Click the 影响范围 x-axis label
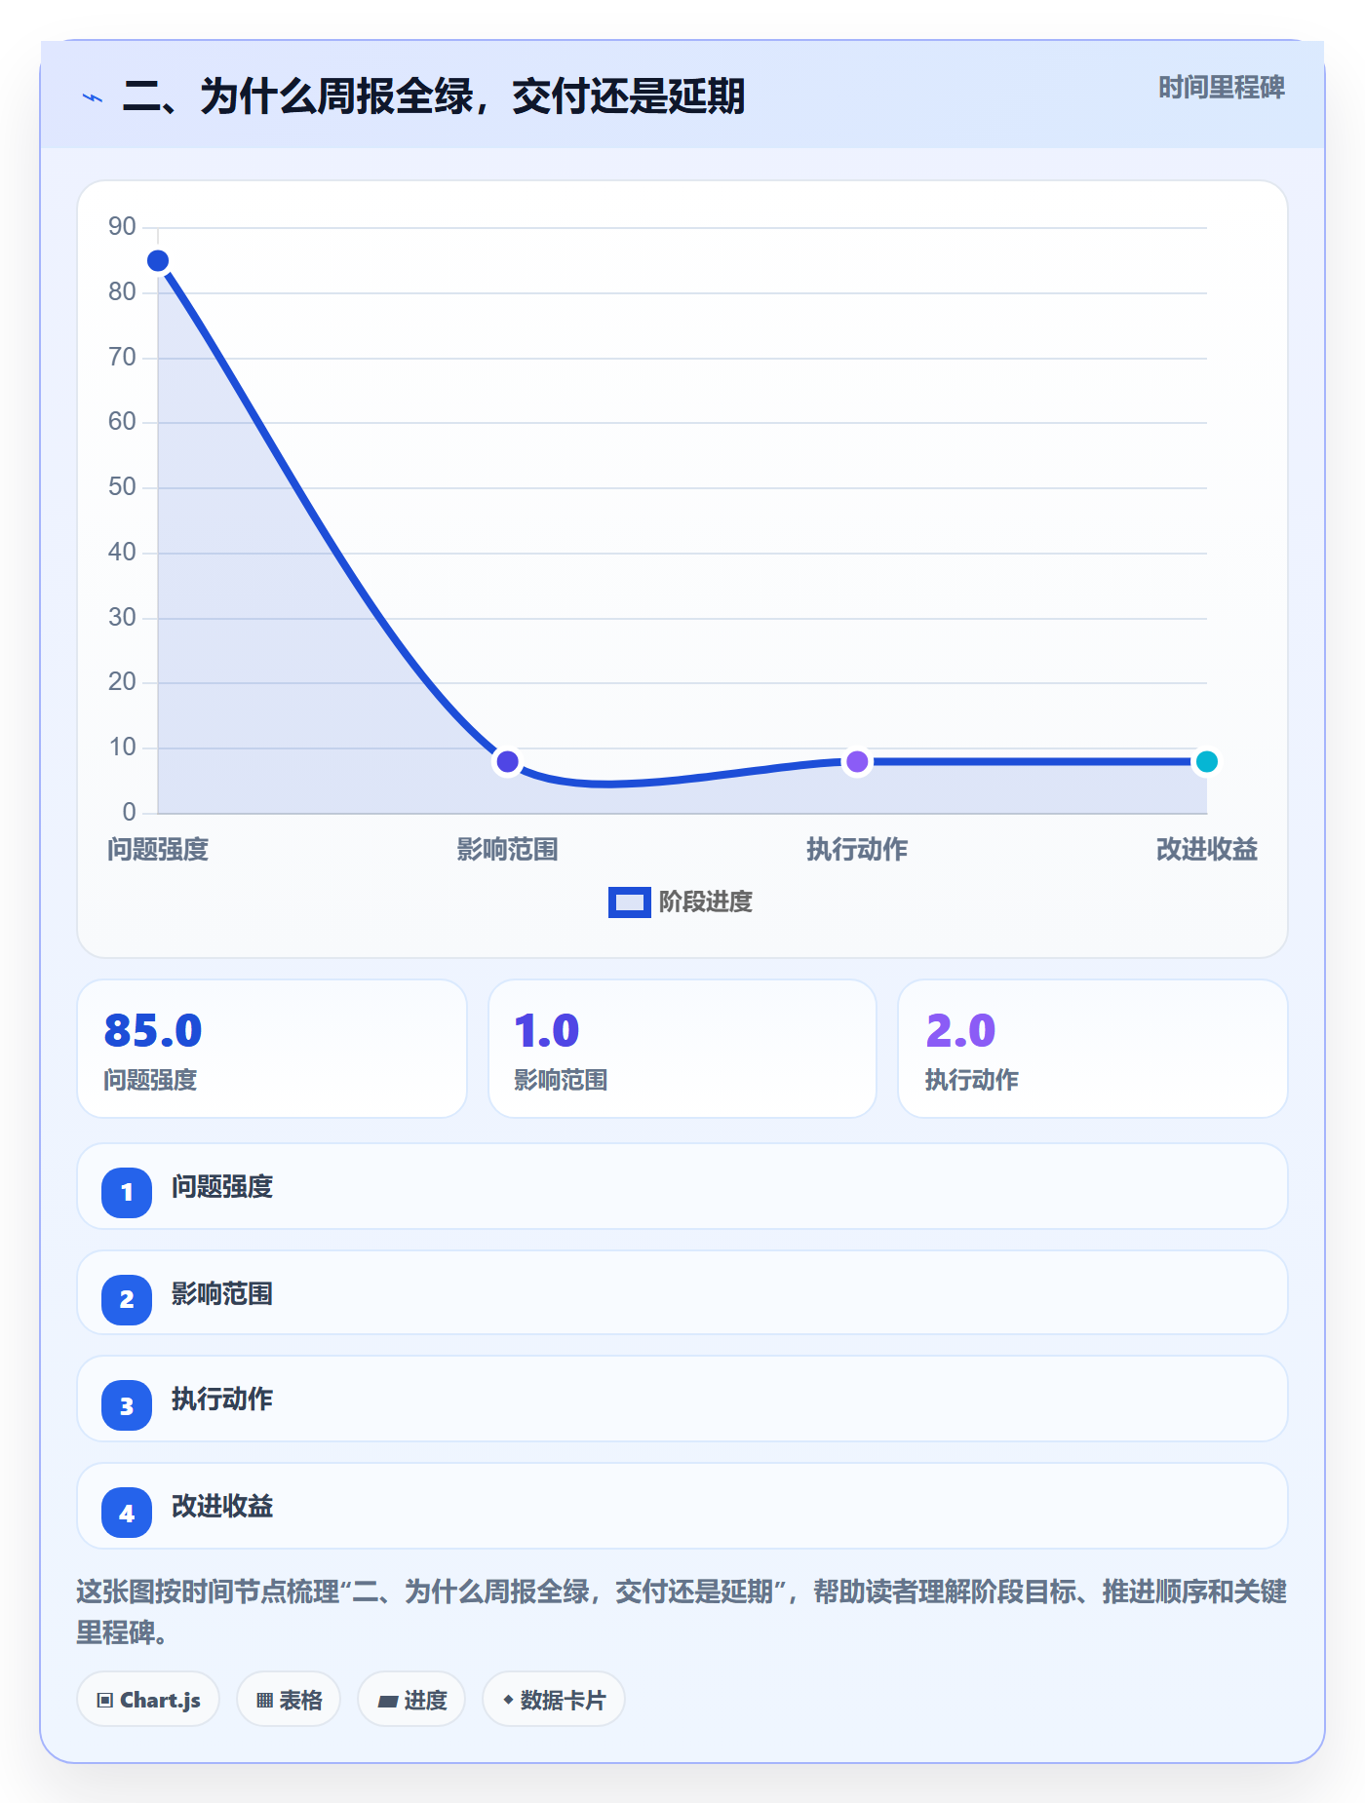 (x=507, y=850)
